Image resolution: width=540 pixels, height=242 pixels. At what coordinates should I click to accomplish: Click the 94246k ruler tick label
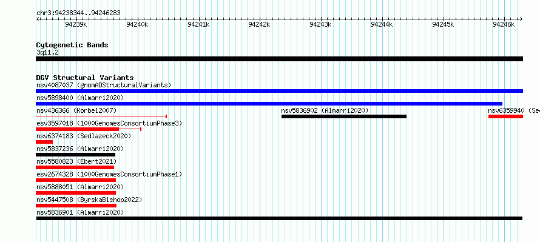click(504, 24)
